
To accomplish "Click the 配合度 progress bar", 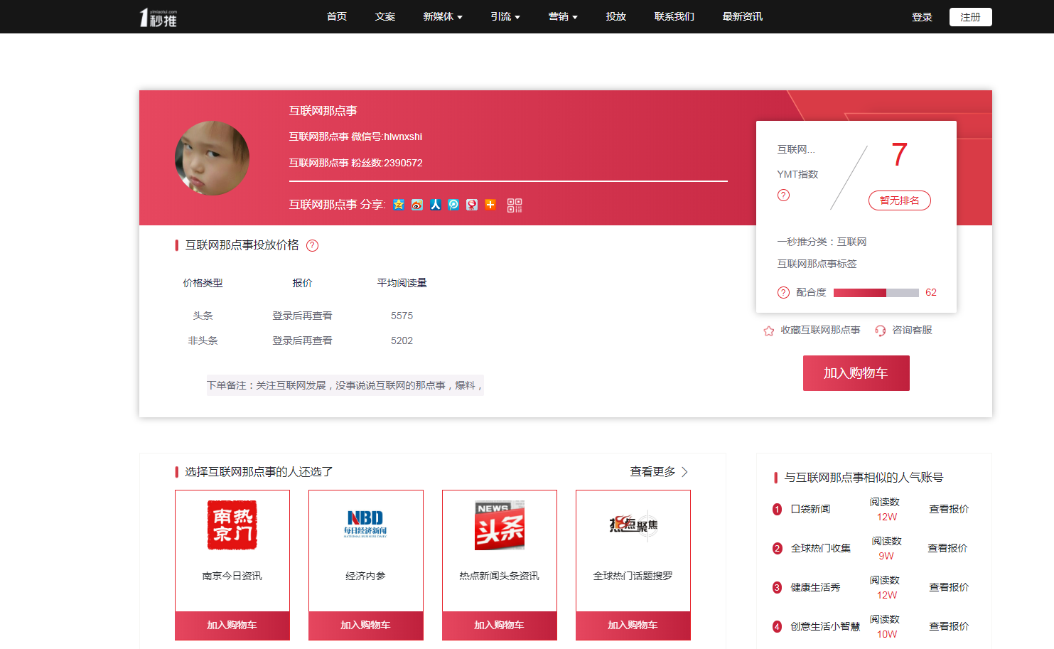I will point(876,293).
